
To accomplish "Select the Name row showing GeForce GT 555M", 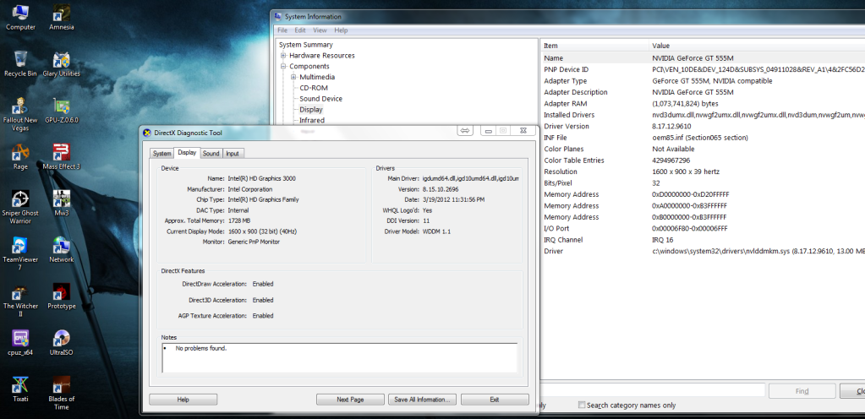I will pos(703,58).
